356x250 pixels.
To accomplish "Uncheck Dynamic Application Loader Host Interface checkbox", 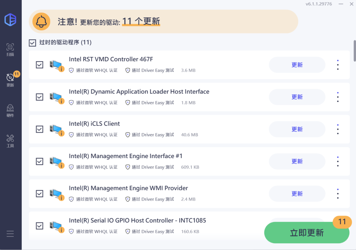I will point(40,97).
